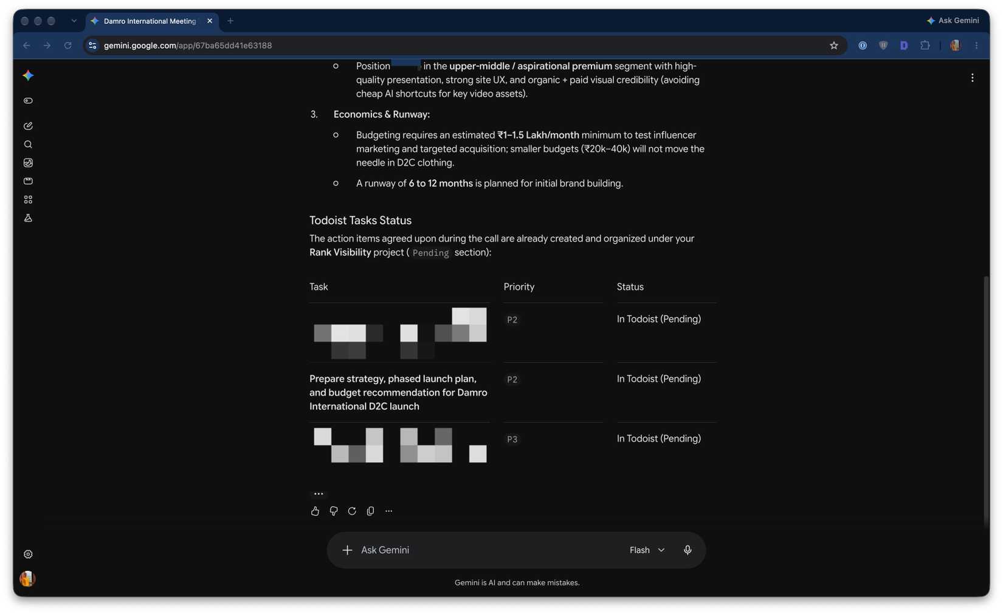Open a new browser tab
Screen dimensions: 1003x614
point(230,21)
